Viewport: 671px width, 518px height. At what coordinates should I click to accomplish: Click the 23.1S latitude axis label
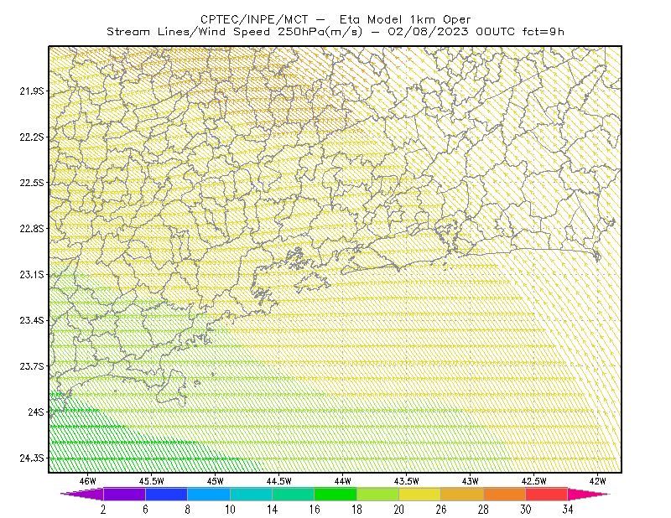[32, 275]
